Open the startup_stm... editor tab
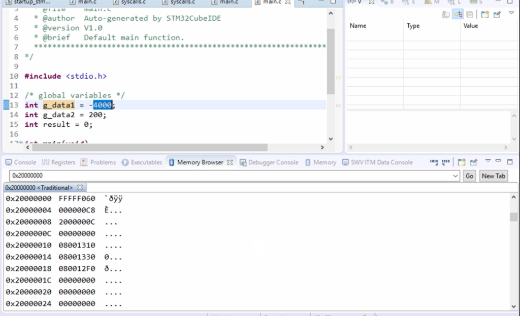The height and width of the screenshot is (316, 520). (x=28, y=2)
